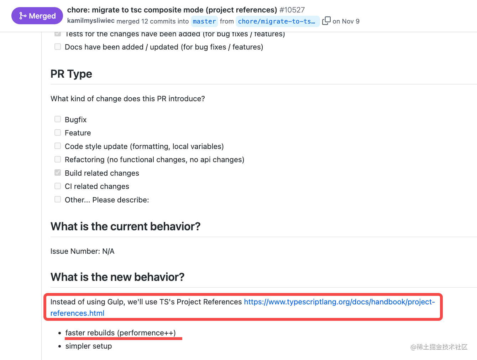The height and width of the screenshot is (360, 477).
Task: Click the Merged status badge
Action: 37,16
